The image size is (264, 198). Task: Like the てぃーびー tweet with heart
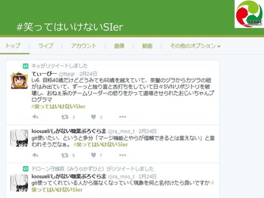pos(94,117)
